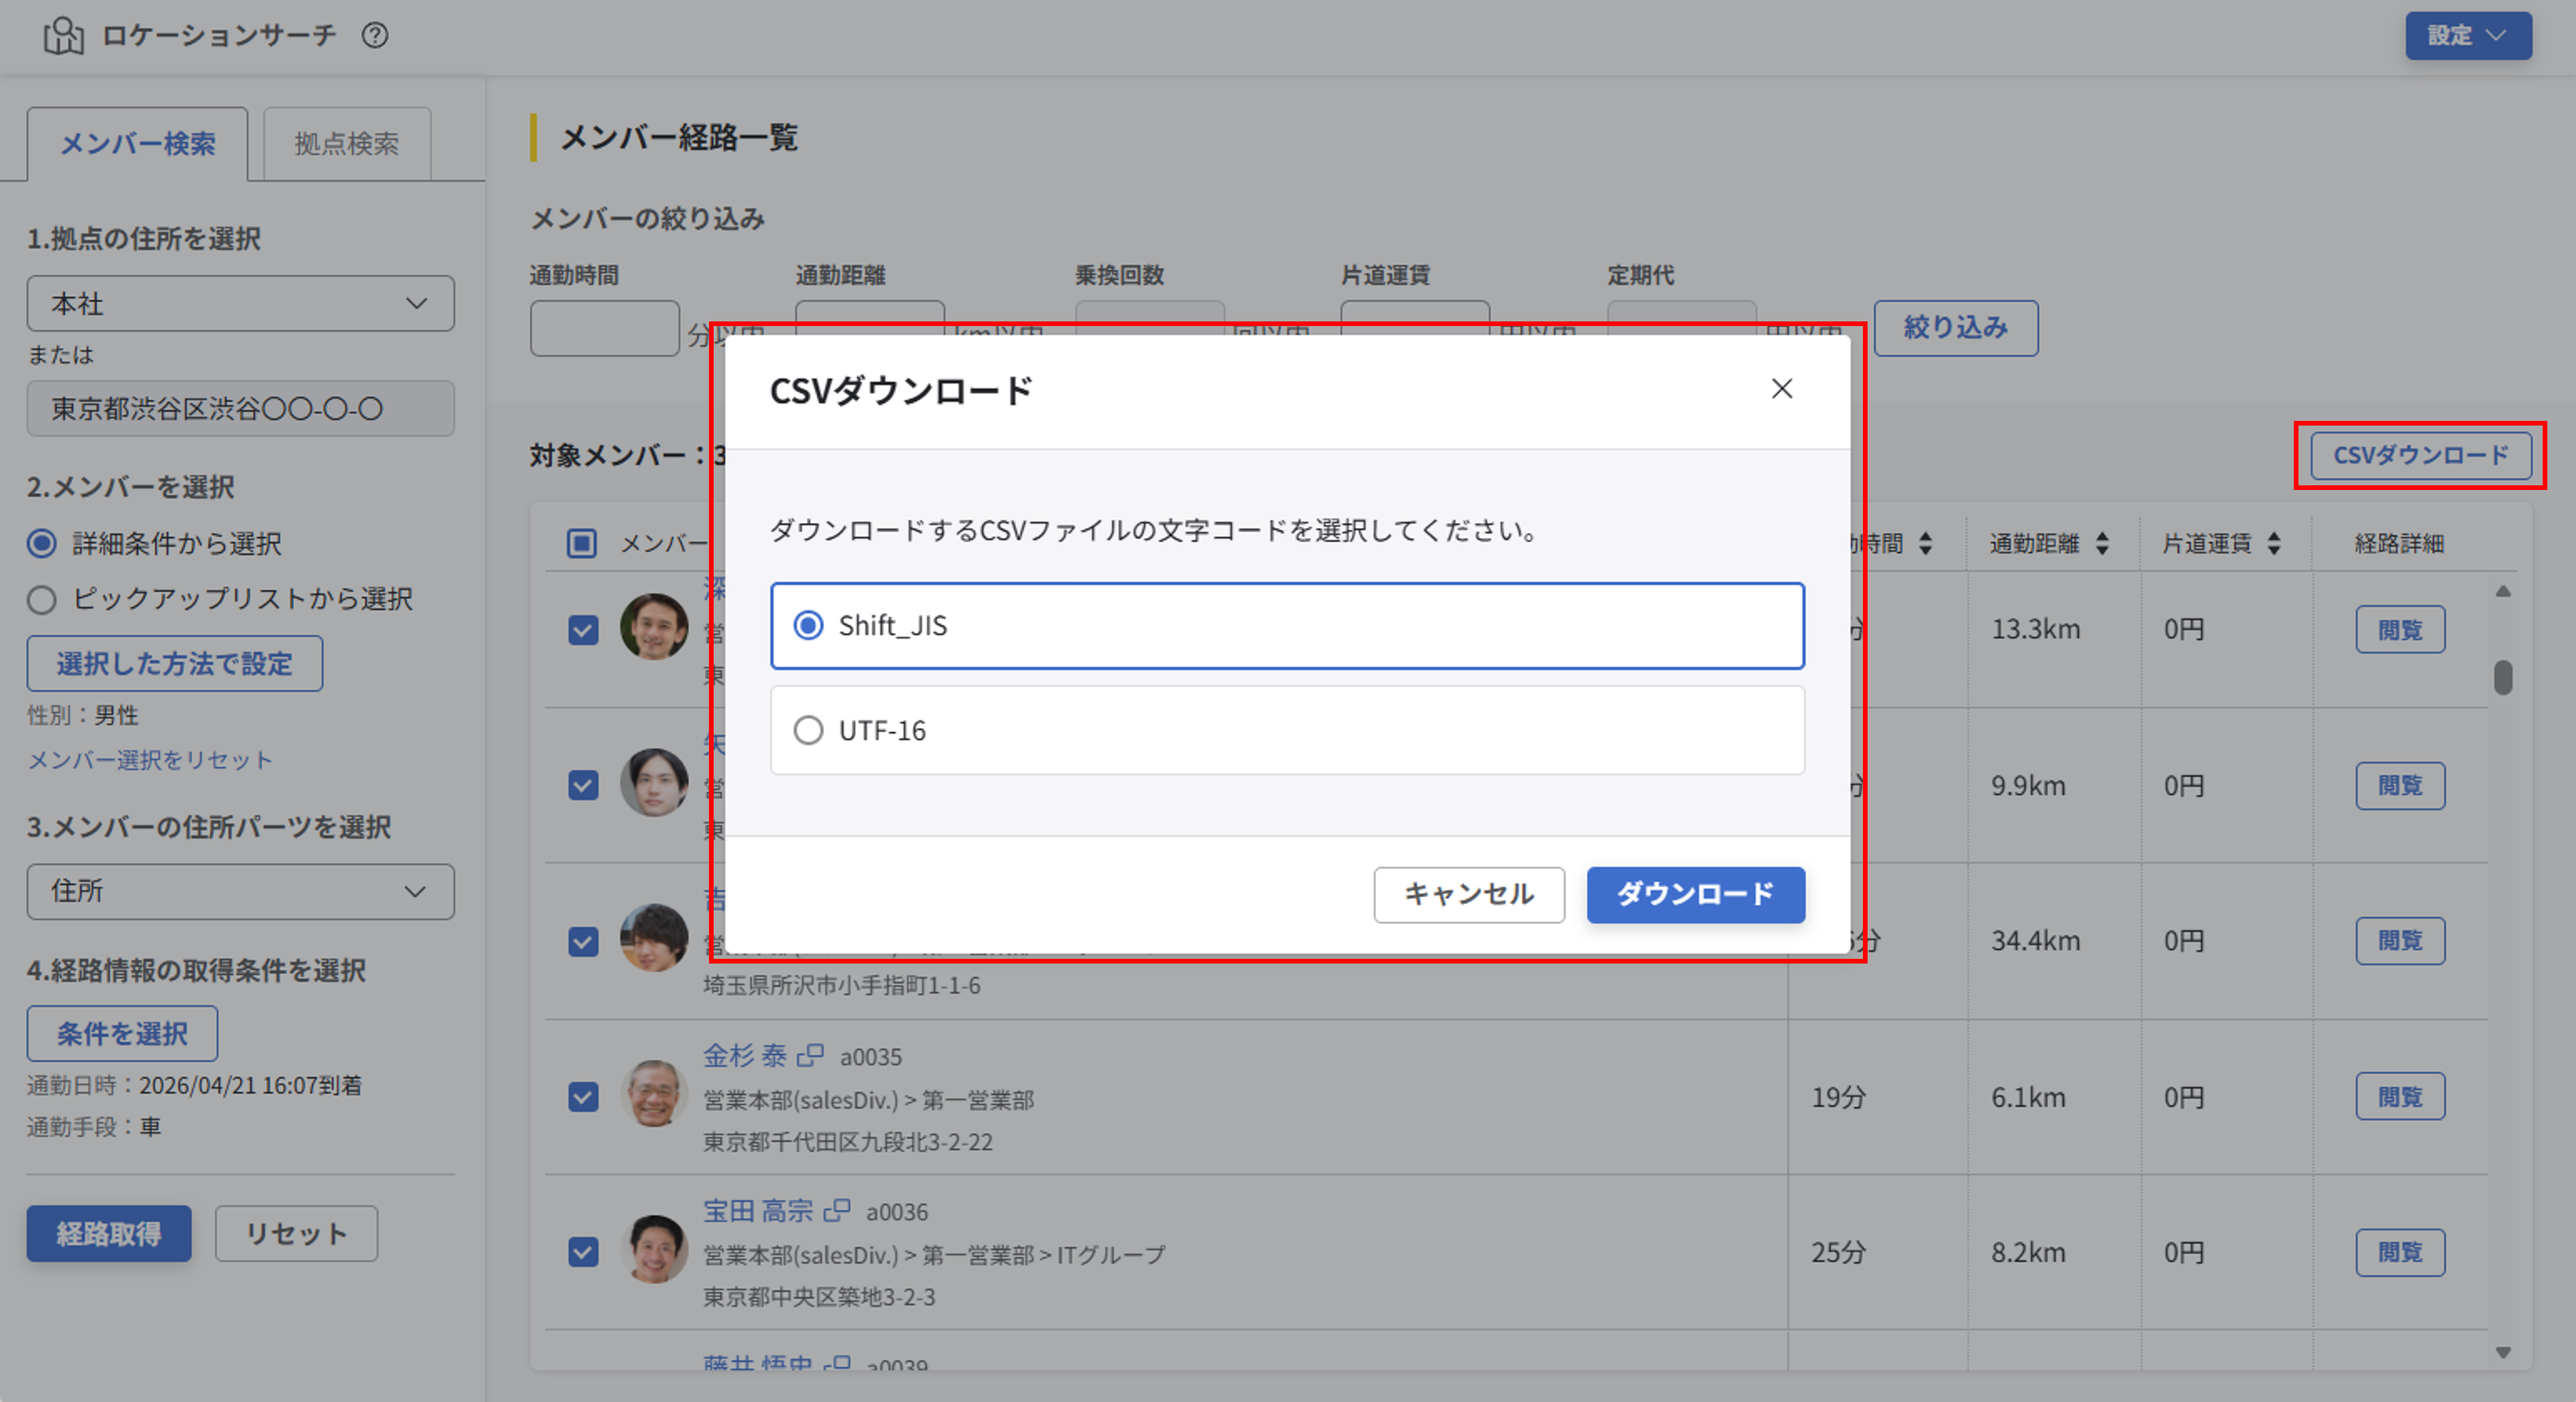Uncheck the member row with 34.4km distance
This screenshot has width=2576, height=1402.
583,941
